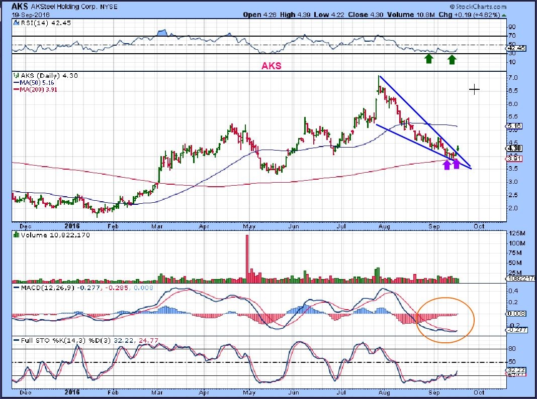Click the right purple arrow below the wedge
The width and height of the screenshot is (537, 399).
click(457, 164)
